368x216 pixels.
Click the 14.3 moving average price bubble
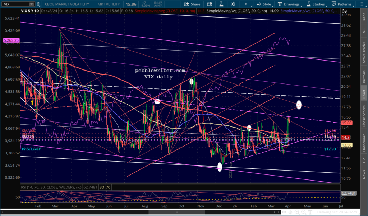click(x=345, y=137)
